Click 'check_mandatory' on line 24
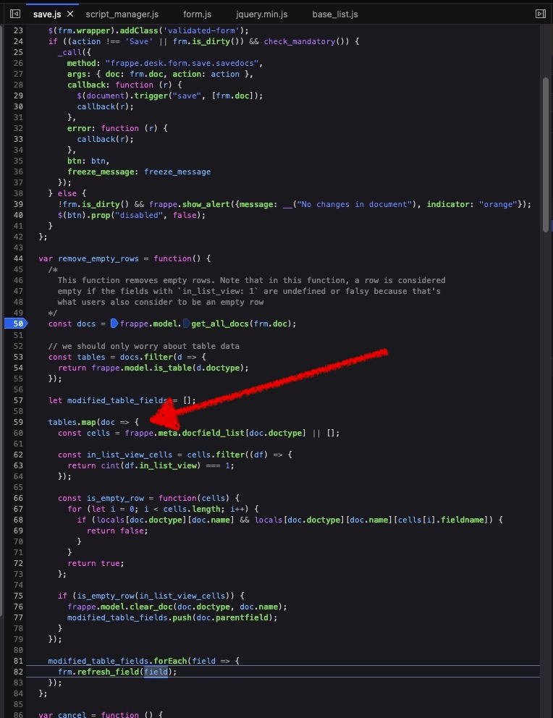553x718 pixels. tap(300, 42)
